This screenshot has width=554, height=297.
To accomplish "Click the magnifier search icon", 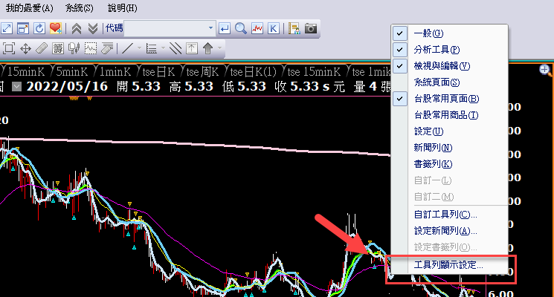I will [241, 28].
